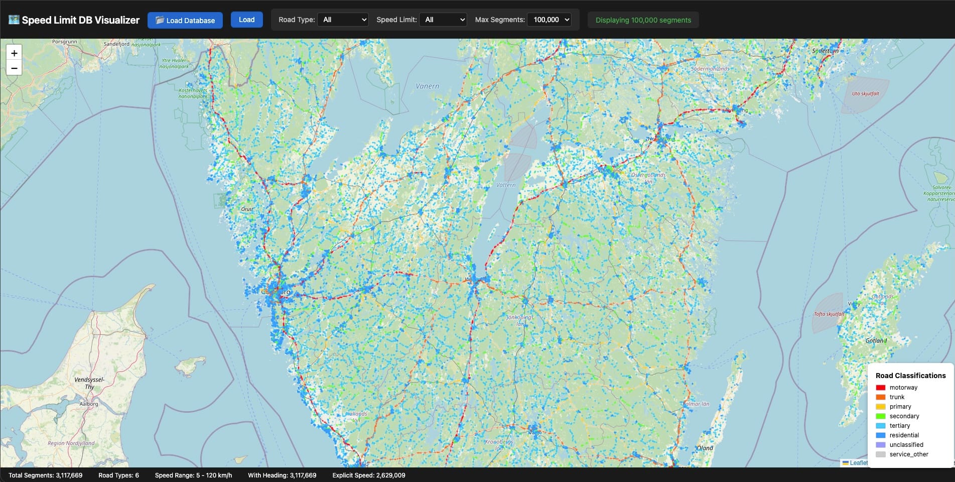
Task: Click the Vänern lake label on map
Action: pos(427,86)
